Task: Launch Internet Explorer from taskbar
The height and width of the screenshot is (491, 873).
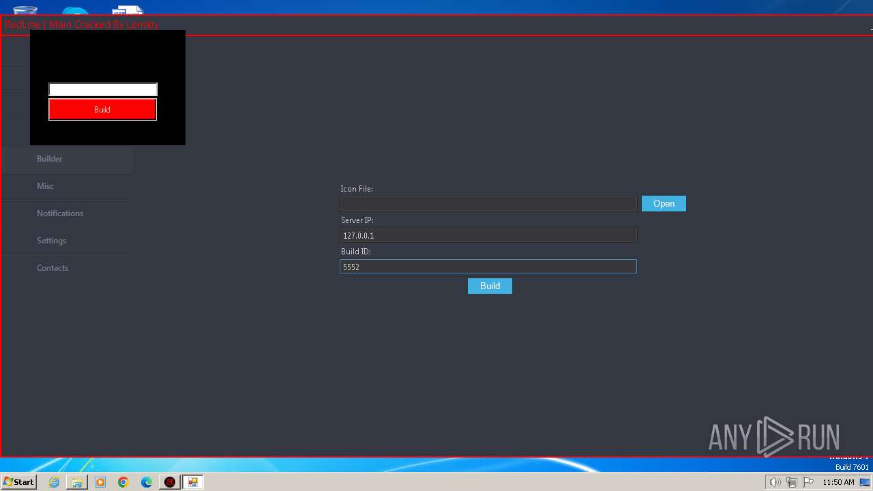Action: 54,482
